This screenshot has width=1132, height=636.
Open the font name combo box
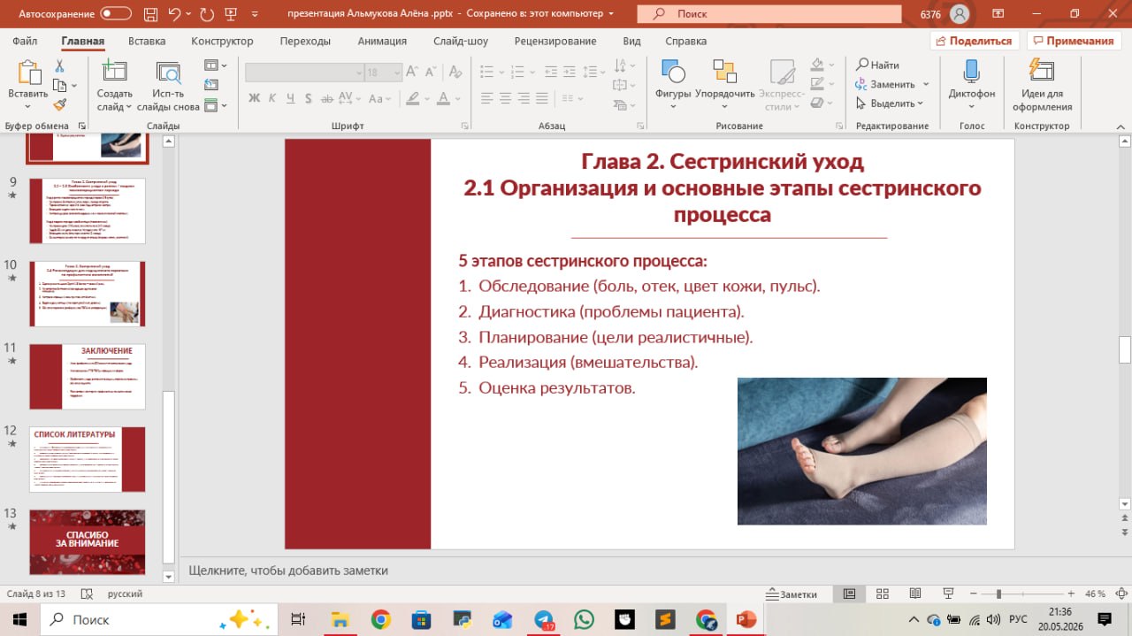click(x=304, y=73)
